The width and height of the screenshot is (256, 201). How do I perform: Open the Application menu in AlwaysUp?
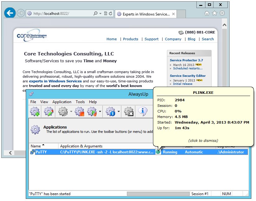62,102
